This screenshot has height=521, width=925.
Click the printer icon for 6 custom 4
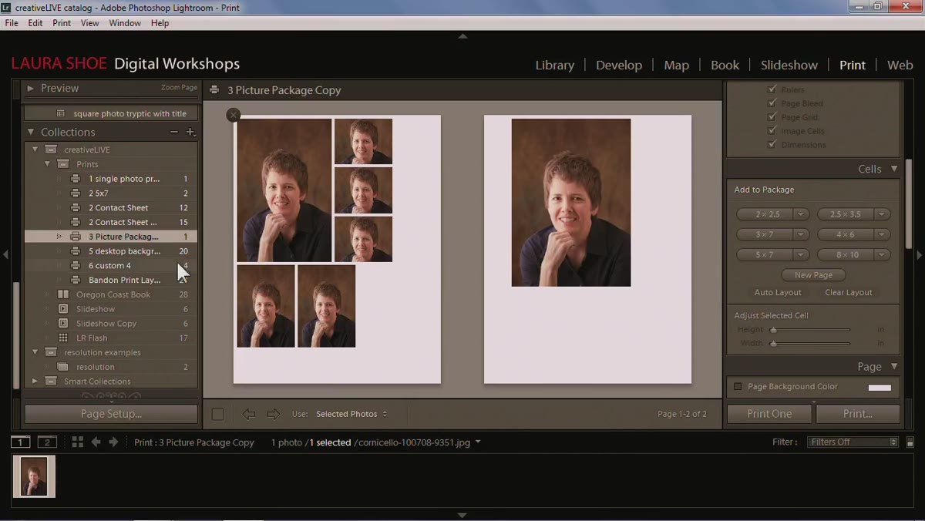pos(76,266)
